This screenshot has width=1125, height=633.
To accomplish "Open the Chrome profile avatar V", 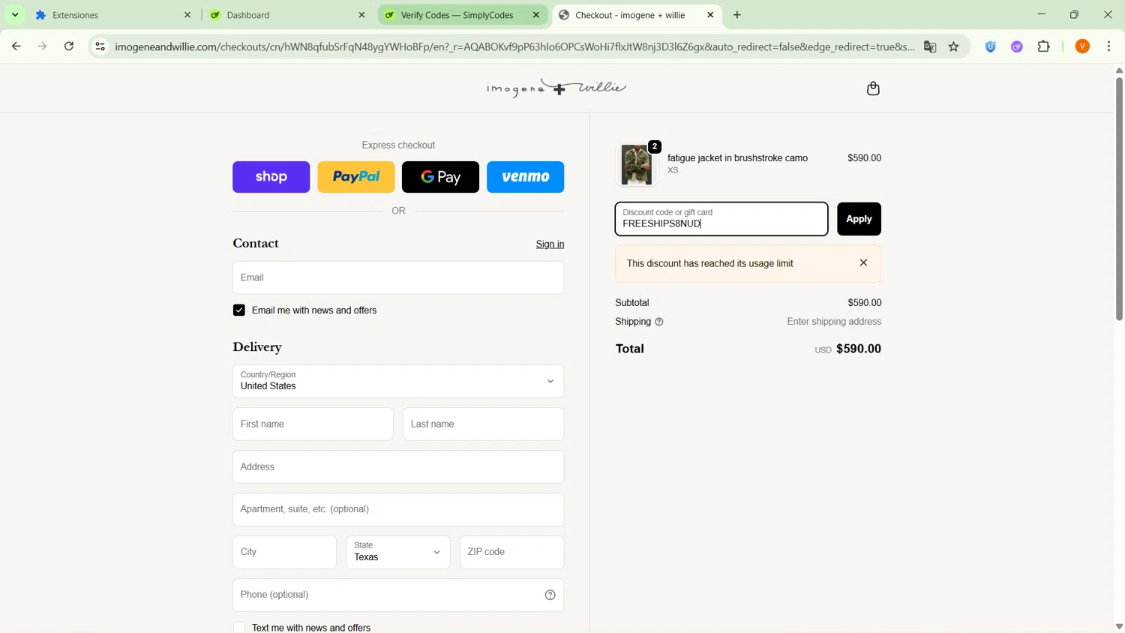I will tap(1082, 46).
